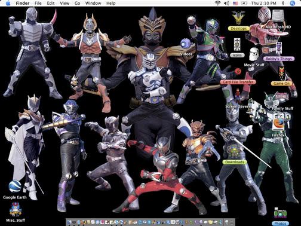Open the U.S. flag input menu
The image size is (301, 226).
235,3
